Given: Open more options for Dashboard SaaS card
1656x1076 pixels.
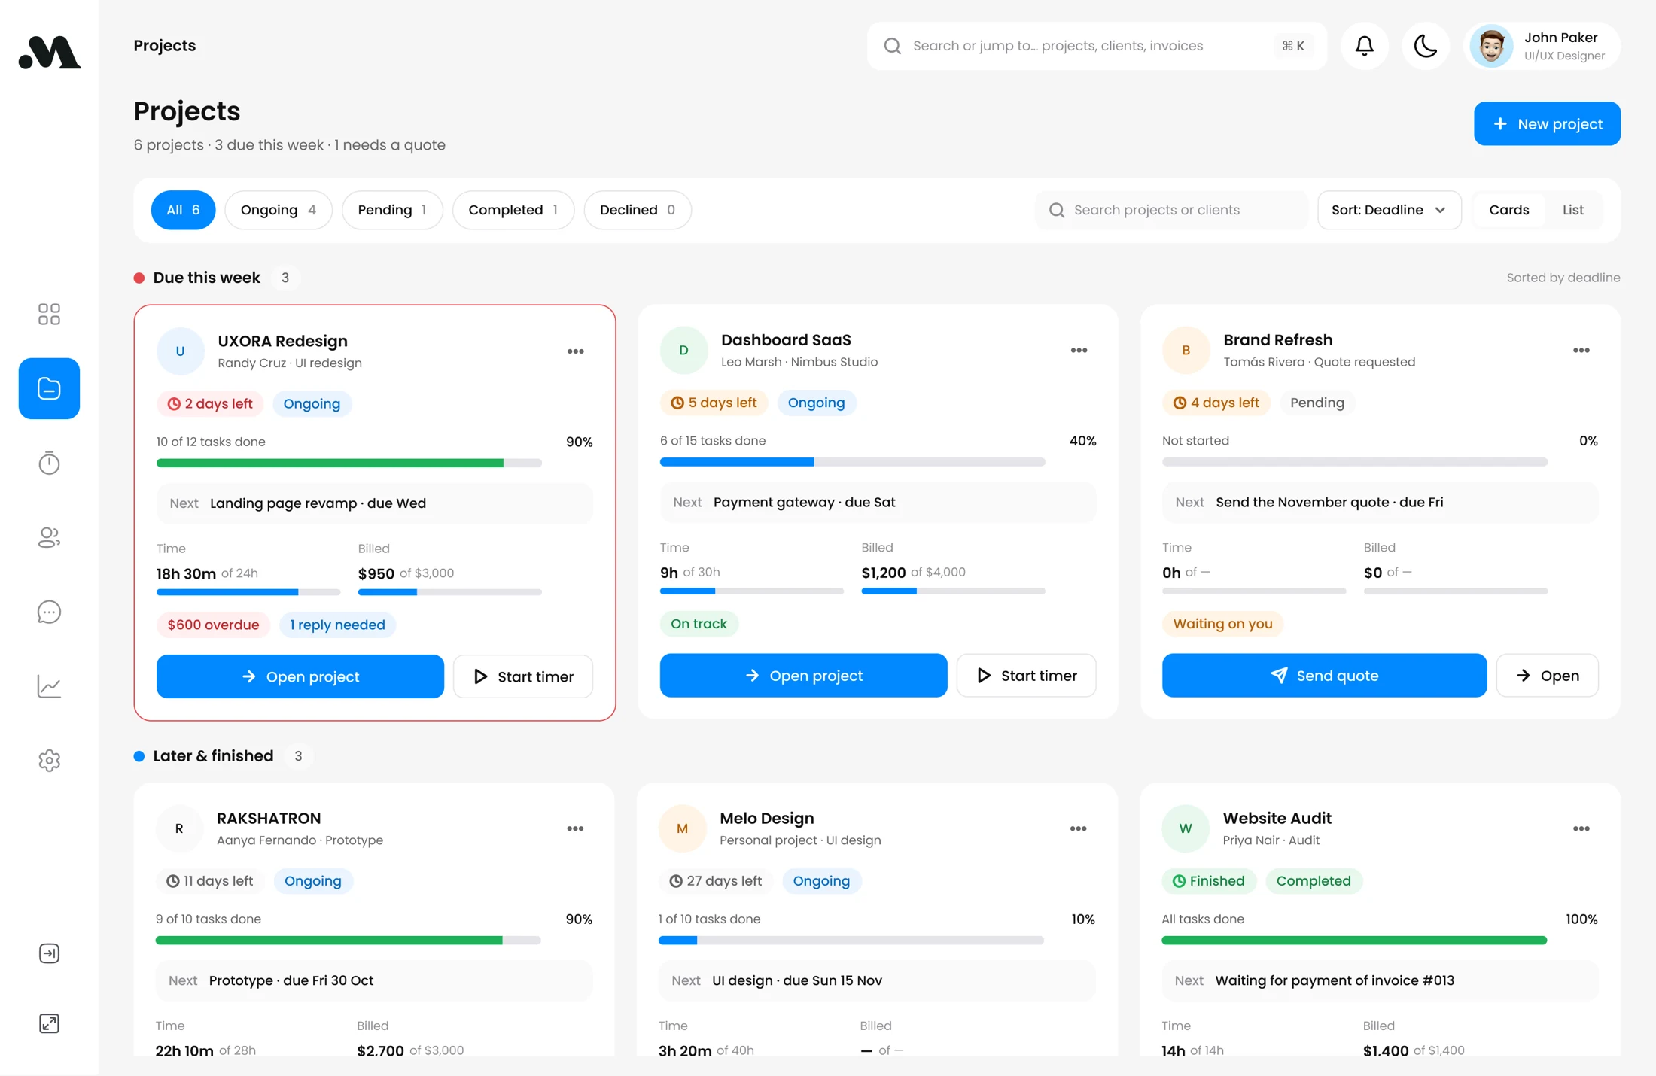Looking at the screenshot, I should (1079, 351).
